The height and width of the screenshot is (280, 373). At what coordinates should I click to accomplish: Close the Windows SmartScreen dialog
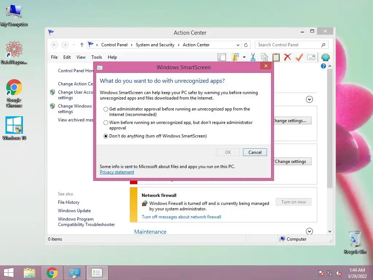pos(266,66)
